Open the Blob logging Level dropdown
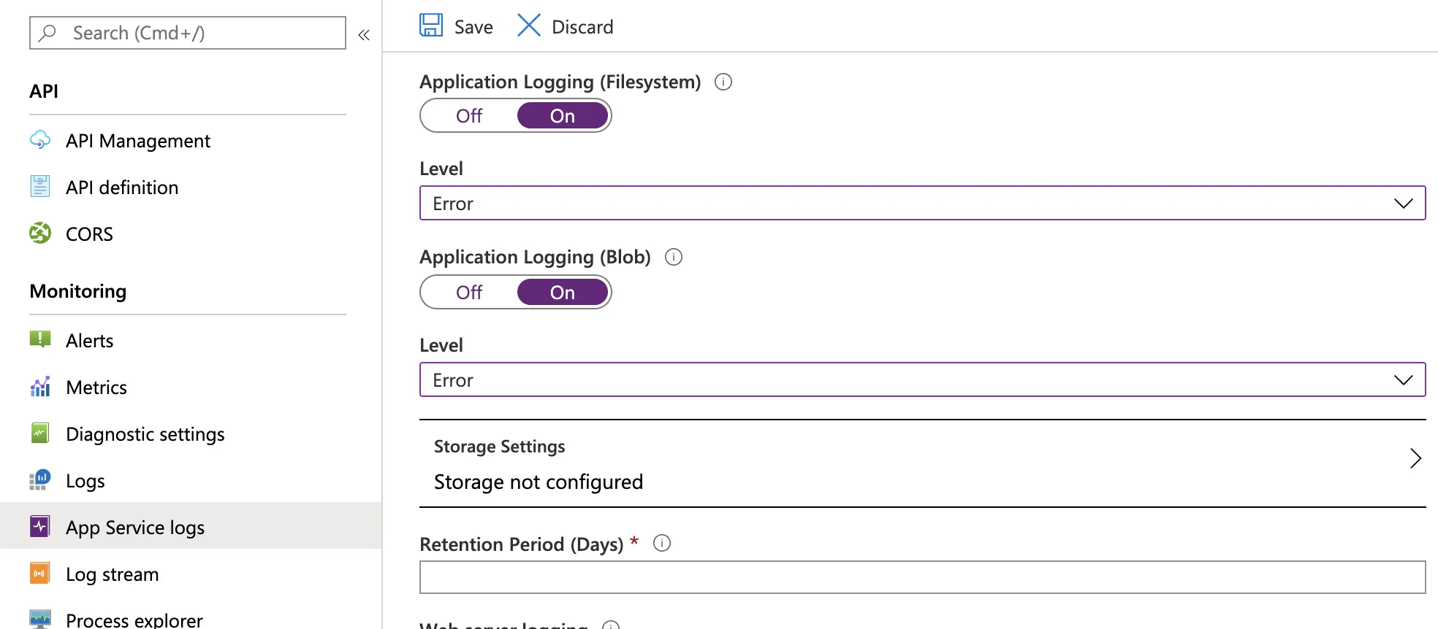This screenshot has width=1438, height=629. tap(922, 380)
